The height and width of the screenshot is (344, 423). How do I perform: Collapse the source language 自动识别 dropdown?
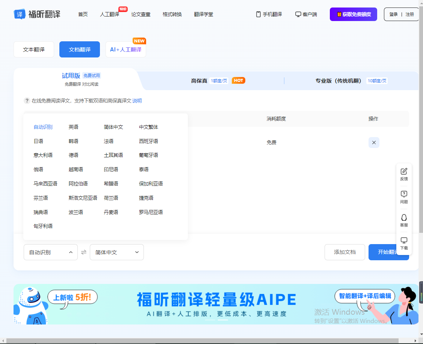click(51, 252)
